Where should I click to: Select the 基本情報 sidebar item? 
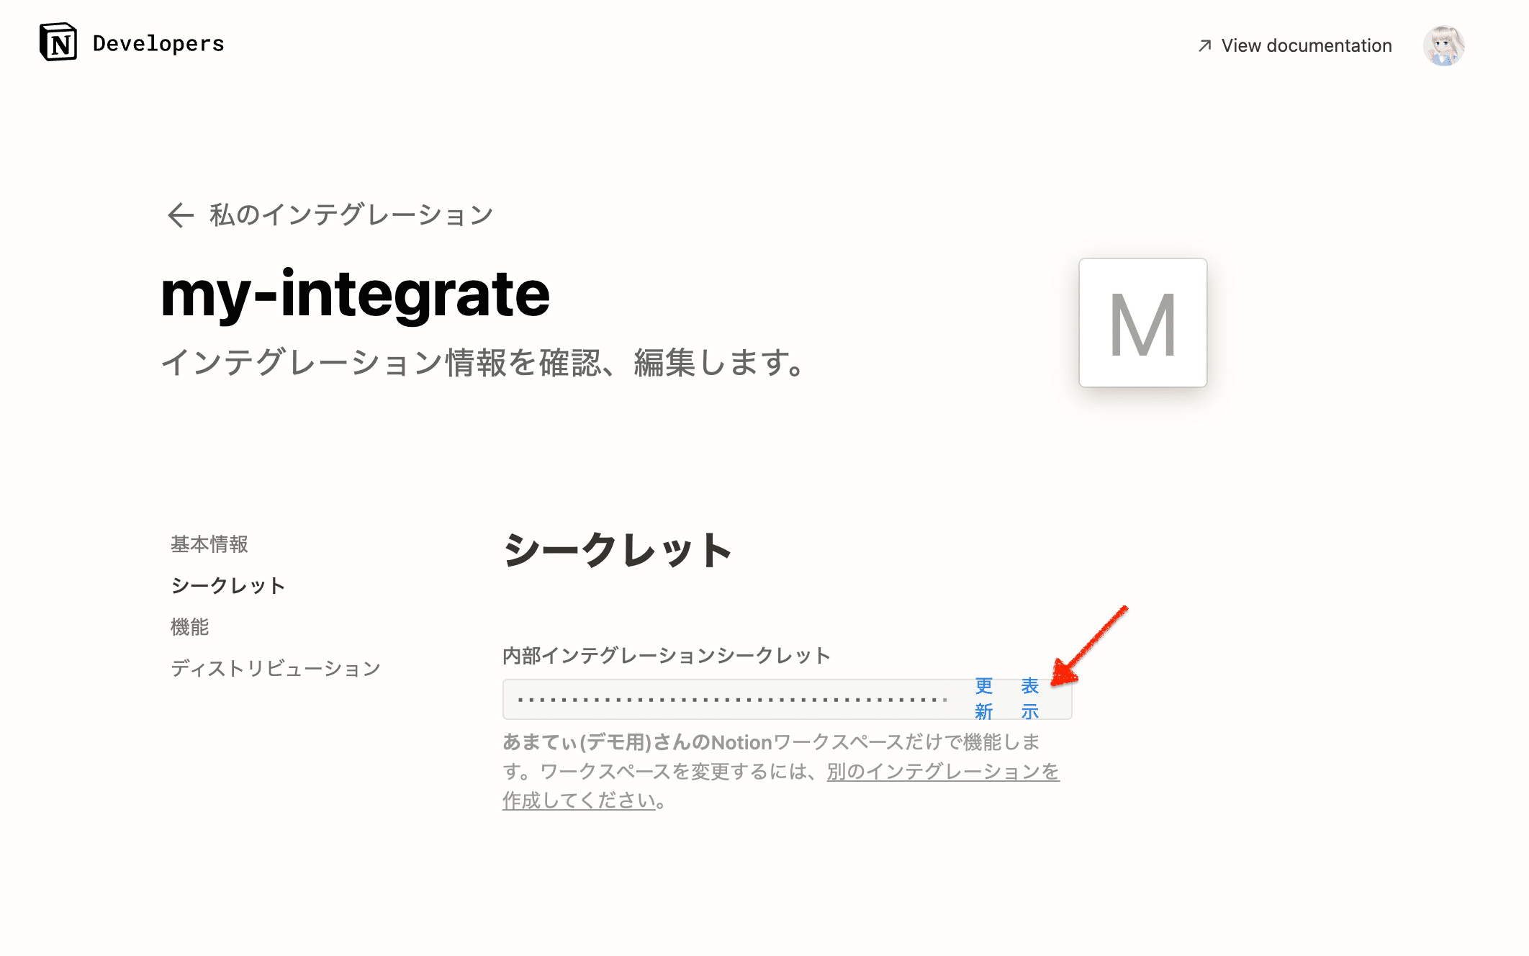pos(209,544)
